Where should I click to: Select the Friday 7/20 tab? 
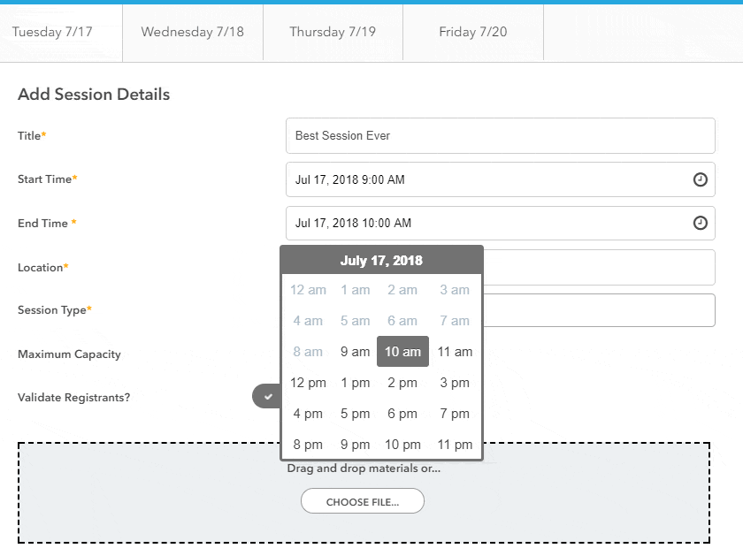(x=472, y=31)
